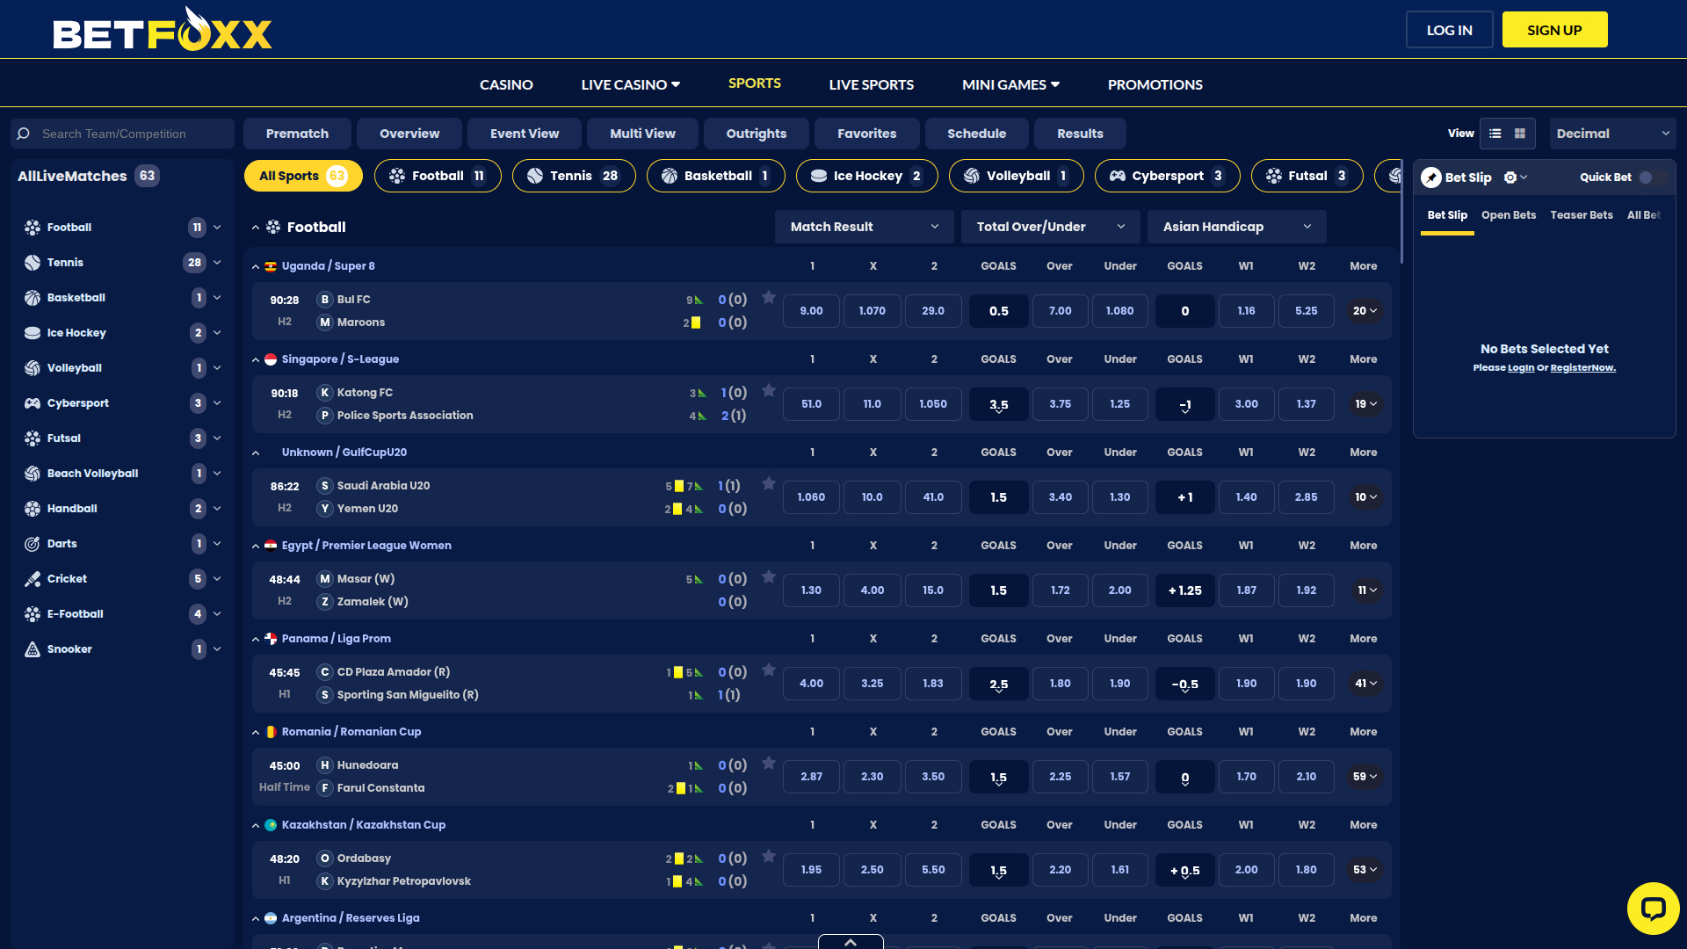Select the Football icon in the sidebar
Screen dimensions: 1687x949
(x=33, y=227)
